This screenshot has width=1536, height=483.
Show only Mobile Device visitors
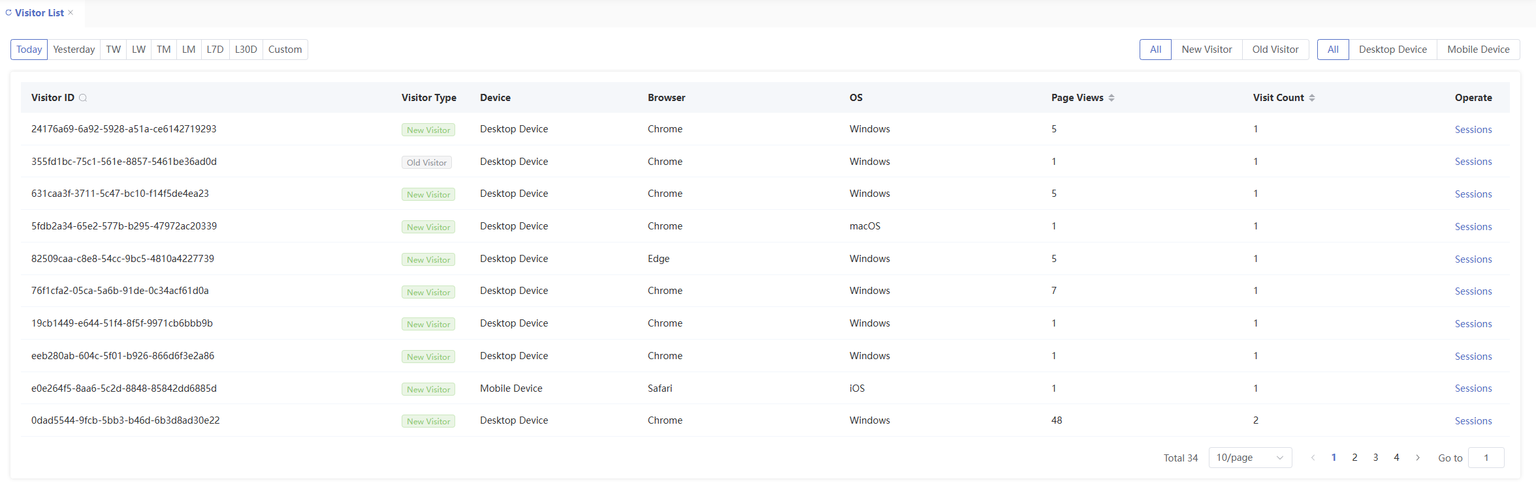1478,50
